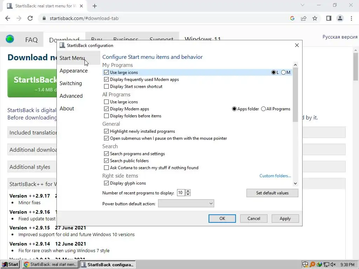This screenshot has height=269, width=359.
Task: Select the Start Menu section
Action: [x=78, y=58]
